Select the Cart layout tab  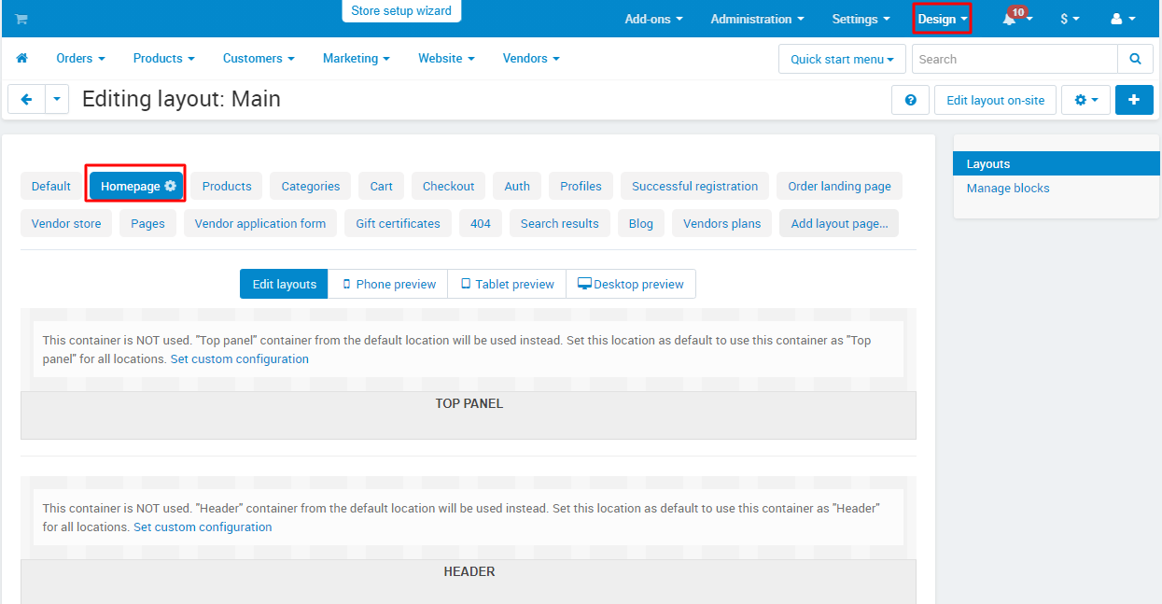tap(381, 186)
